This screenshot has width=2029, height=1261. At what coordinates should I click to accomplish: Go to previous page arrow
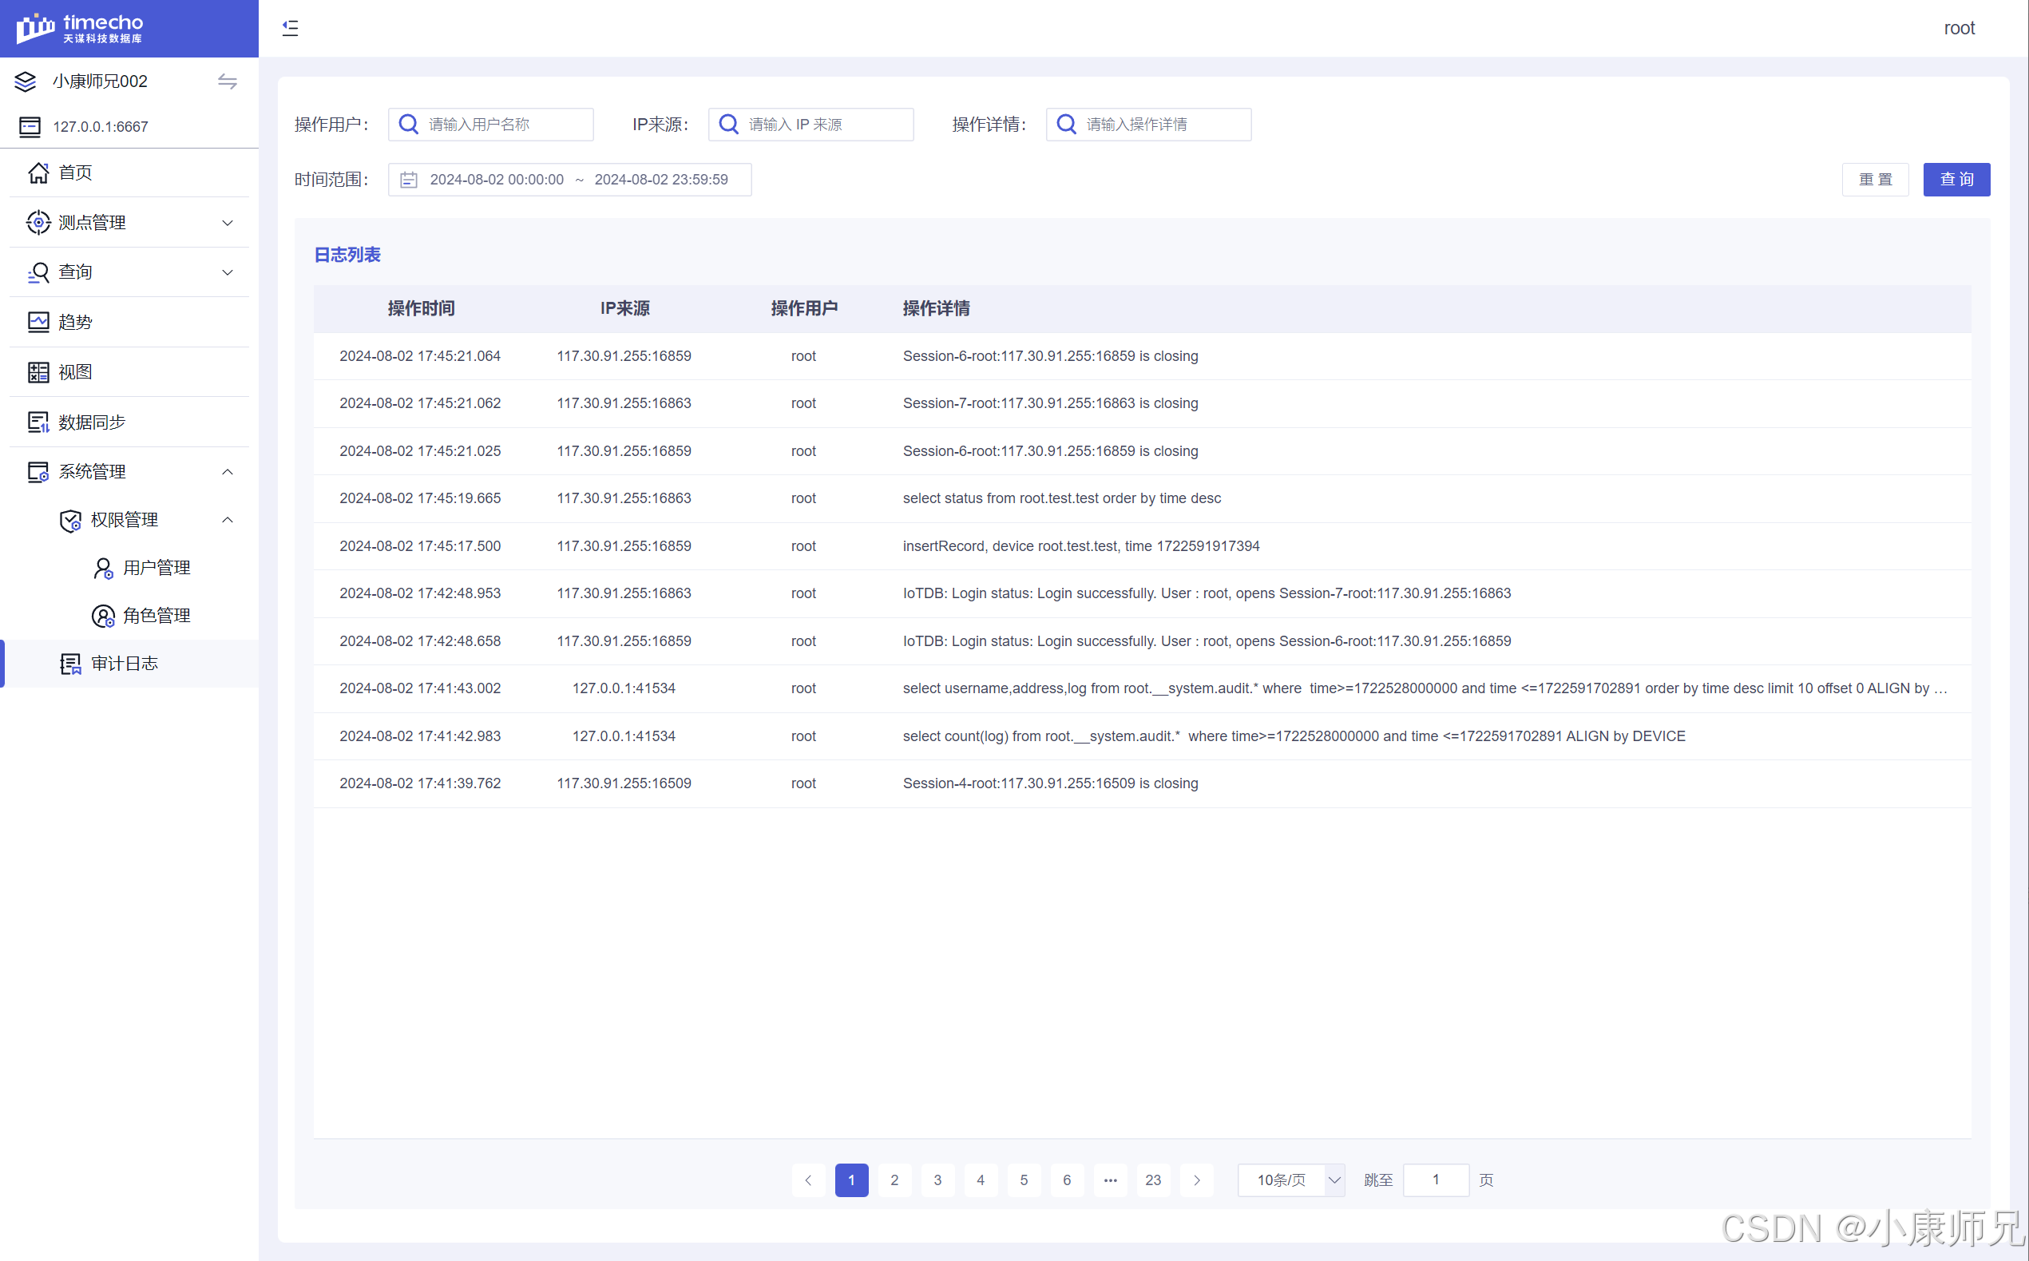tap(808, 1180)
